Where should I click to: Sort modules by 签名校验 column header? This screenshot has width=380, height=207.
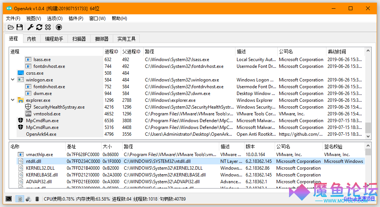pyautogui.click(x=343, y=146)
